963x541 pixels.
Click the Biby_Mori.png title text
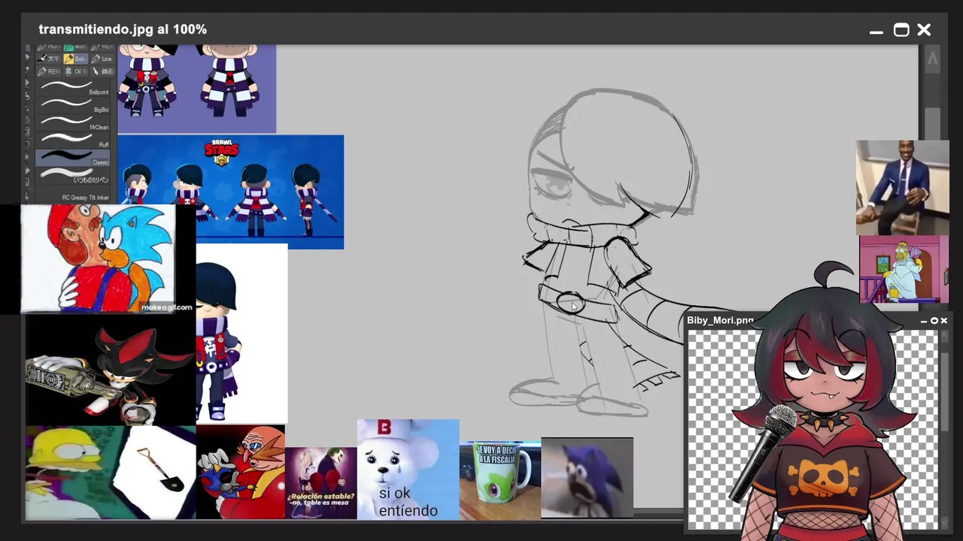[x=720, y=321]
